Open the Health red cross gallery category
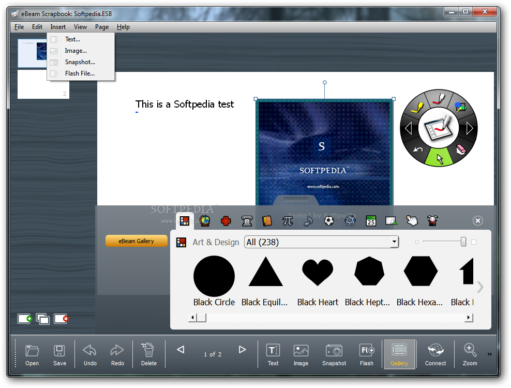This screenshot has width=511, height=388. (x=226, y=221)
